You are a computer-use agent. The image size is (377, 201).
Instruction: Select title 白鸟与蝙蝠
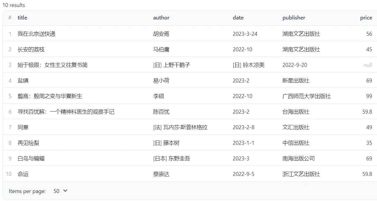click(x=31, y=158)
